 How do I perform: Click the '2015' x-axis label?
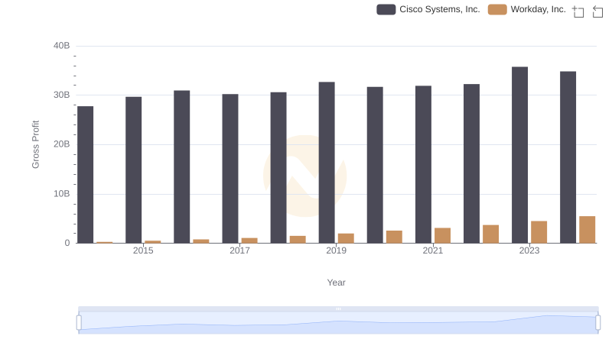tap(143, 250)
